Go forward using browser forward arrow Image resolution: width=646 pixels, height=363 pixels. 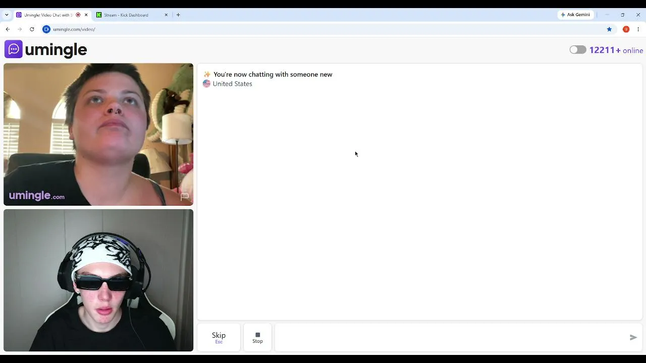click(x=20, y=29)
